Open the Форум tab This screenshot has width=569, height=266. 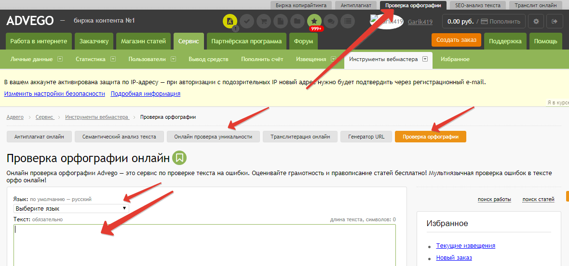point(304,41)
